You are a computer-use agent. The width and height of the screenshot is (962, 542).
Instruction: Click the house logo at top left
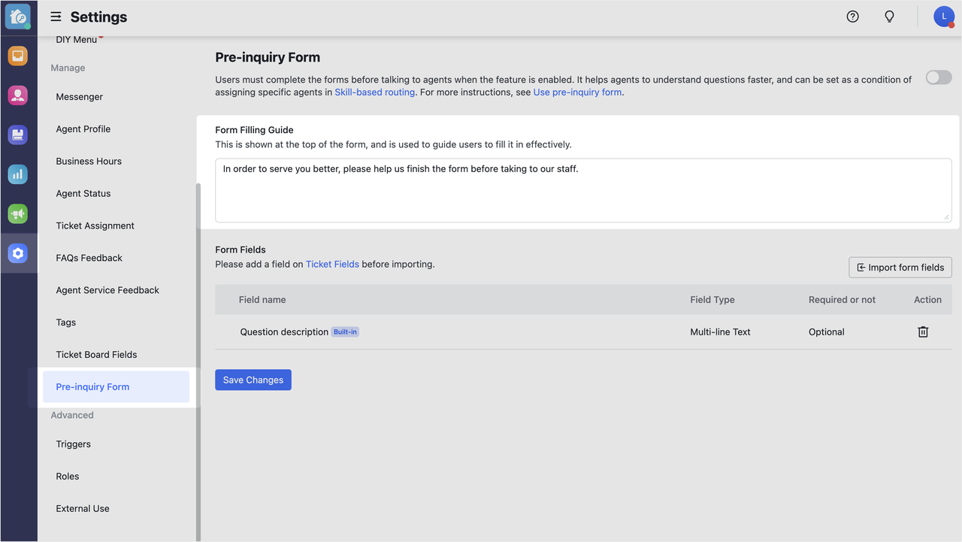coord(18,17)
